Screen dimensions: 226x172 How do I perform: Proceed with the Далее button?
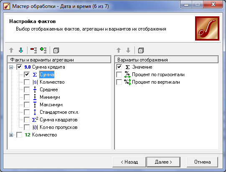[163, 162]
